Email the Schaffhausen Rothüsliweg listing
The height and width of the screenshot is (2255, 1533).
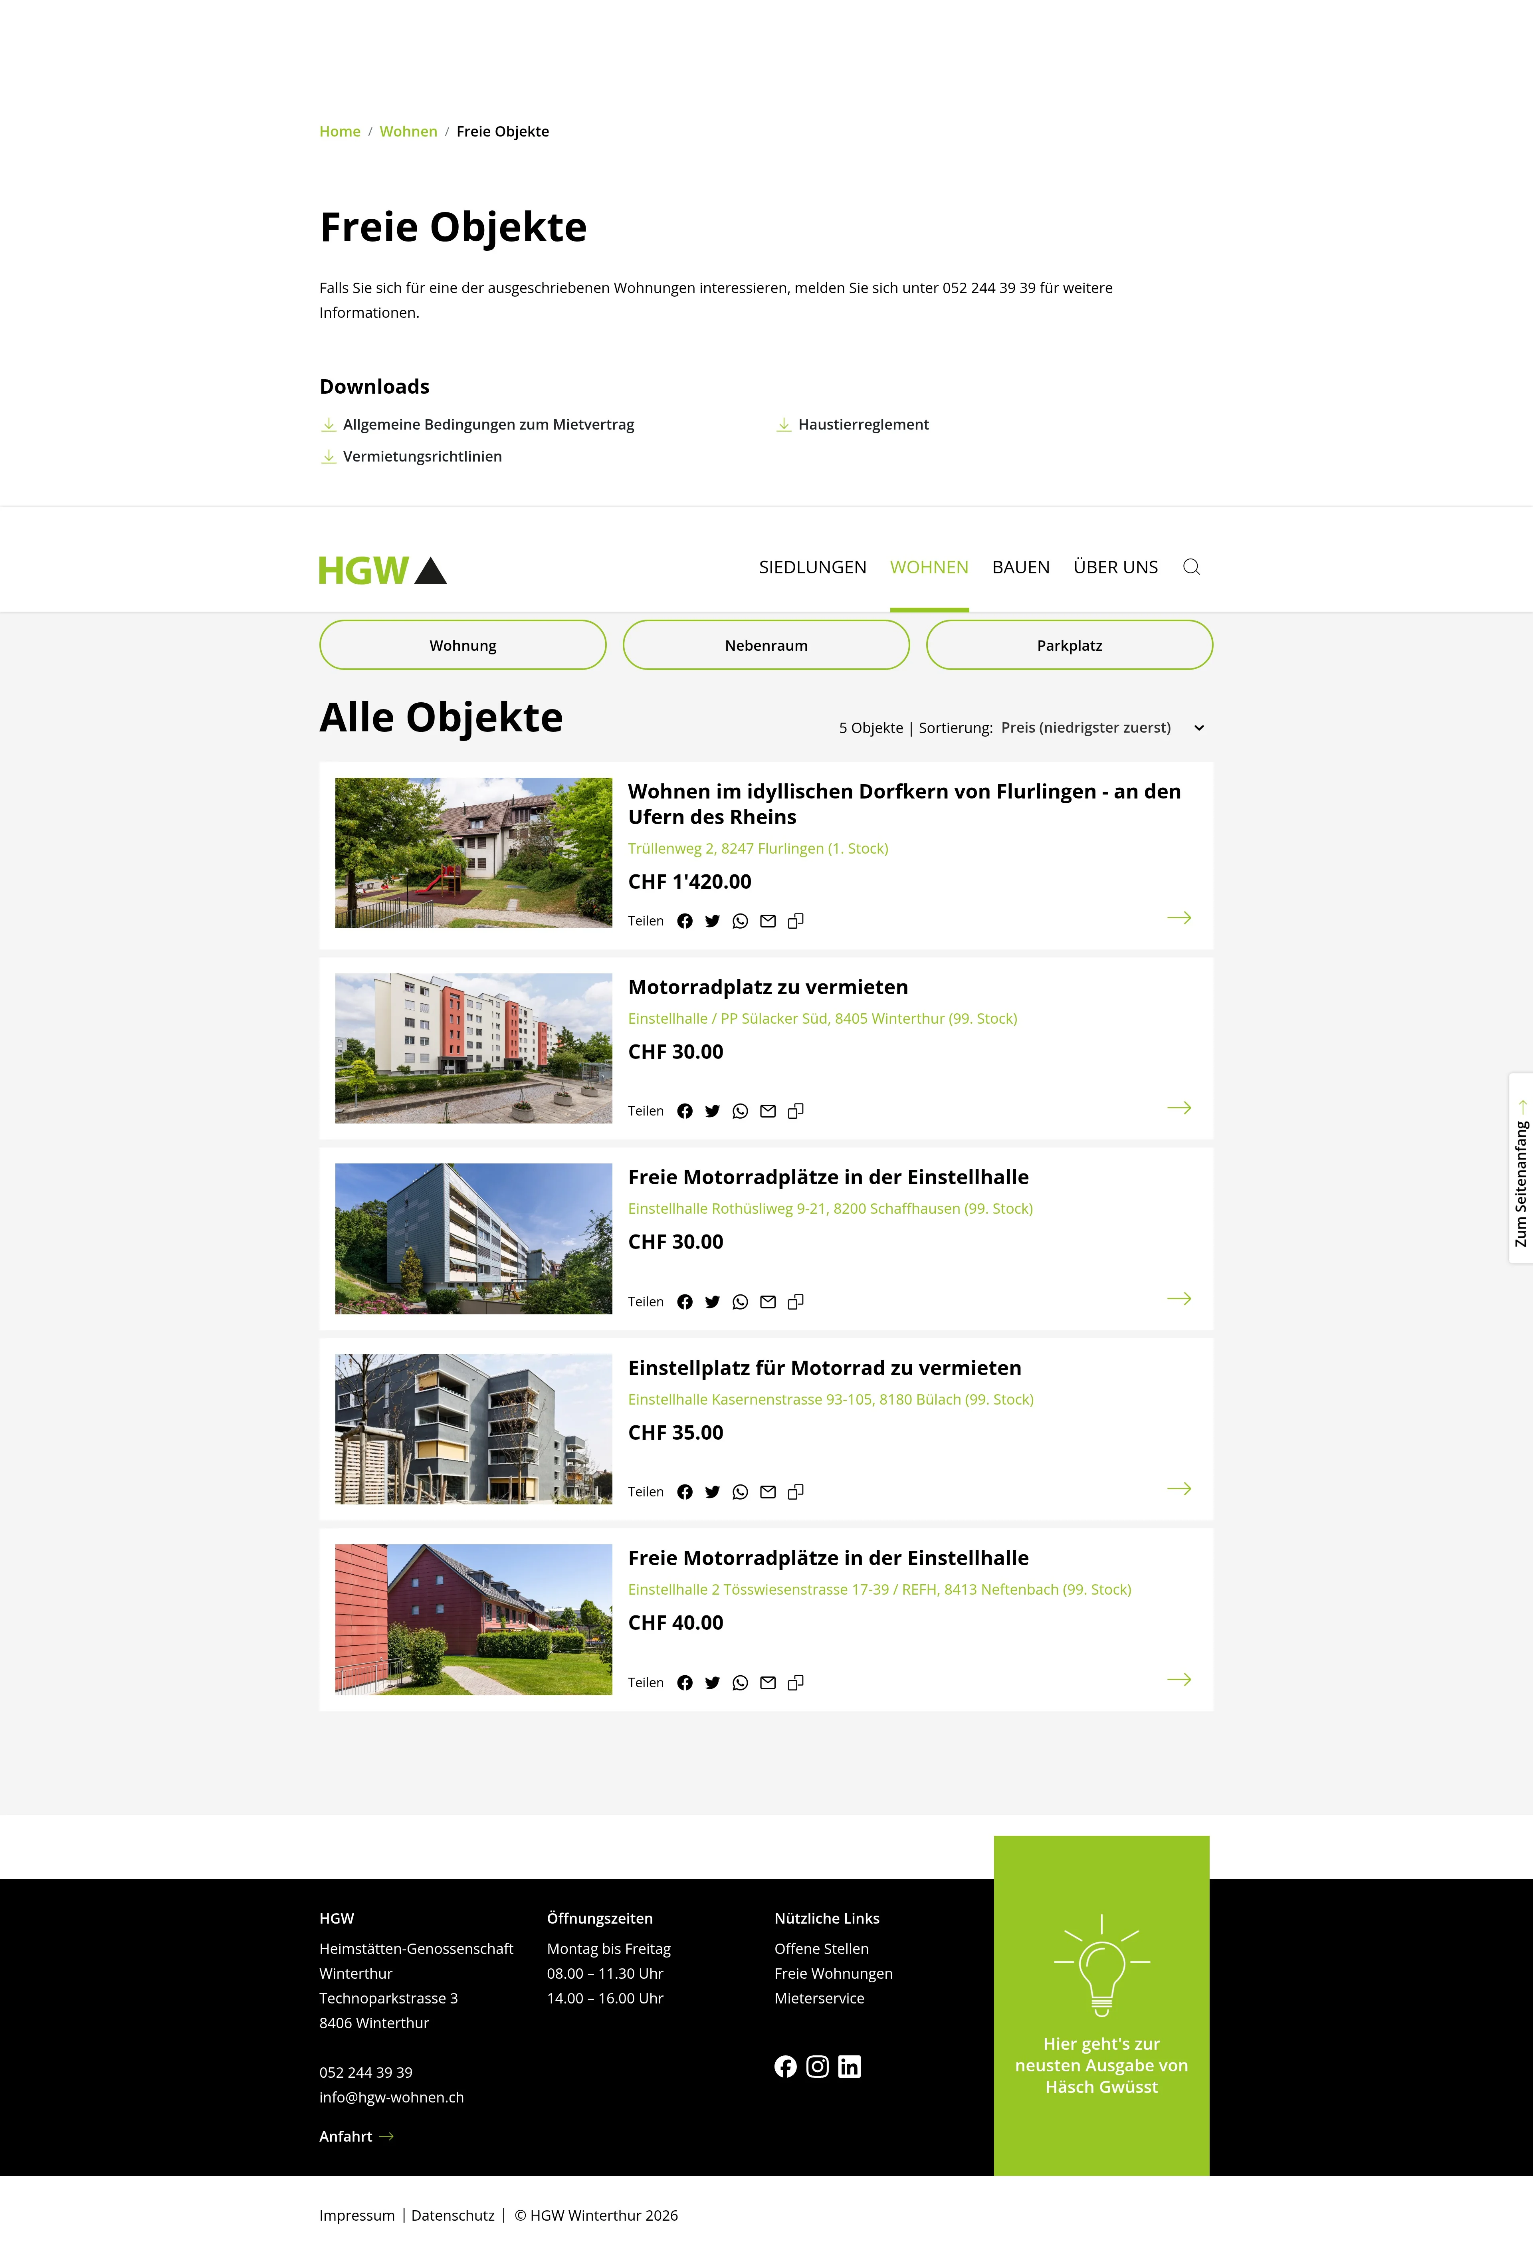pyautogui.click(x=767, y=1302)
